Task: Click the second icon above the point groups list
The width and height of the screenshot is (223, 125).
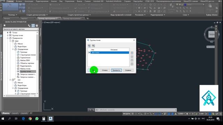Action: coord(93,45)
